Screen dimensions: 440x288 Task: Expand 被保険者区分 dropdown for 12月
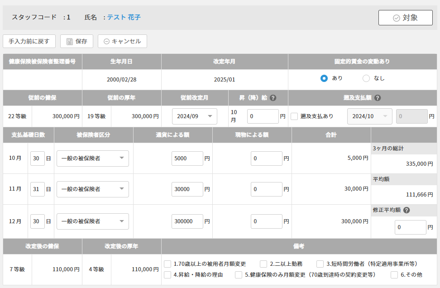tap(92, 221)
